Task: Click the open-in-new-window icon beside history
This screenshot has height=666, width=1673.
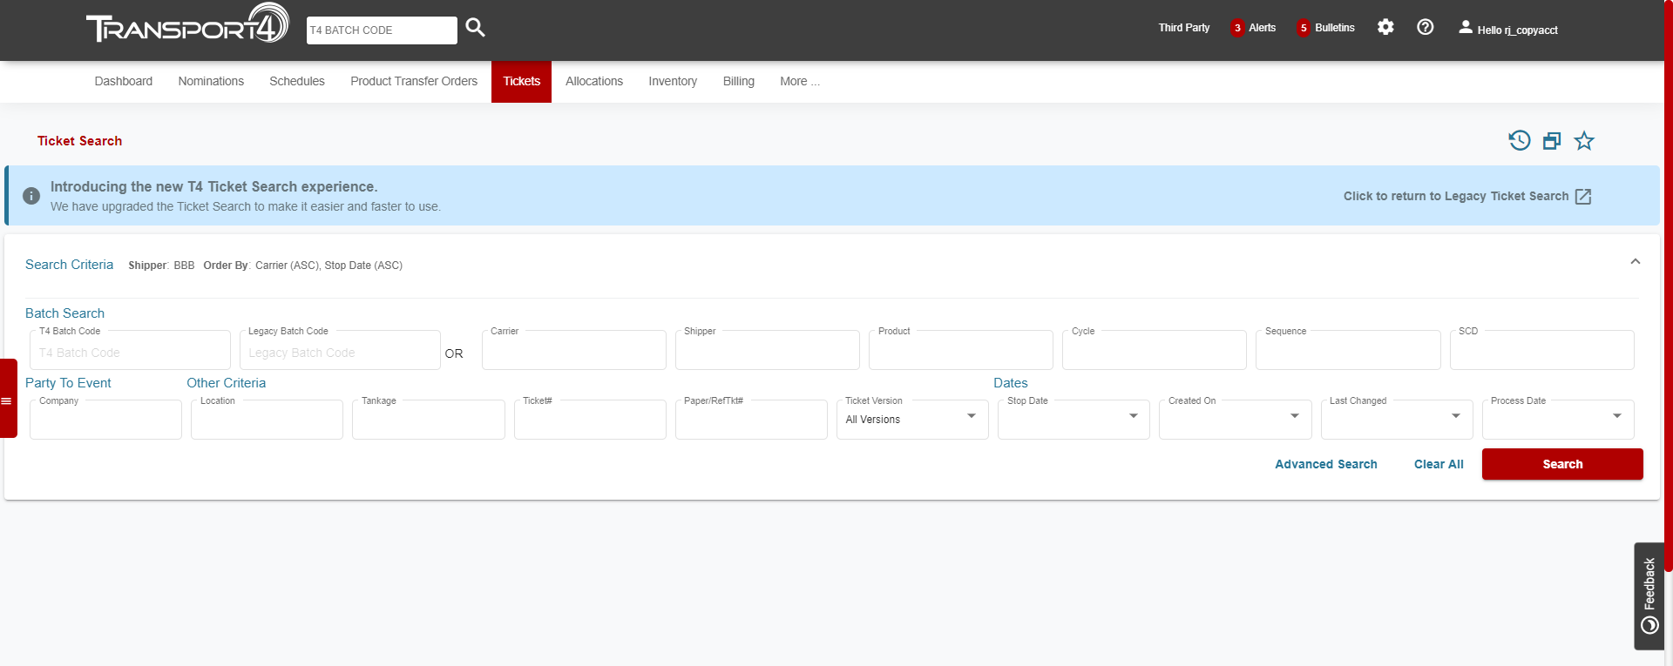Action: tap(1552, 141)
